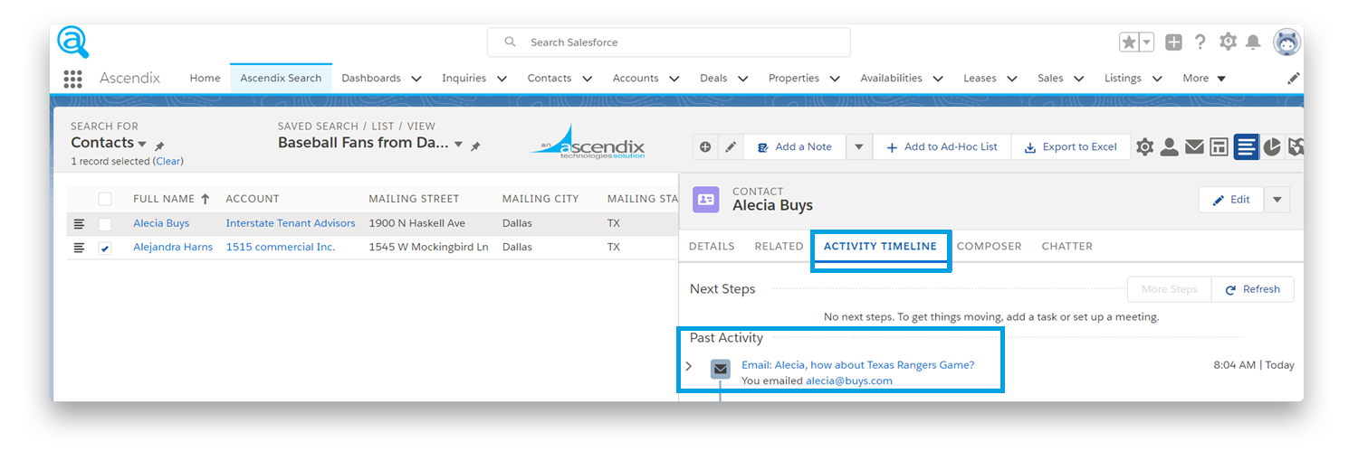Toggle select-all checkbox in table header

tap(105, 199)
